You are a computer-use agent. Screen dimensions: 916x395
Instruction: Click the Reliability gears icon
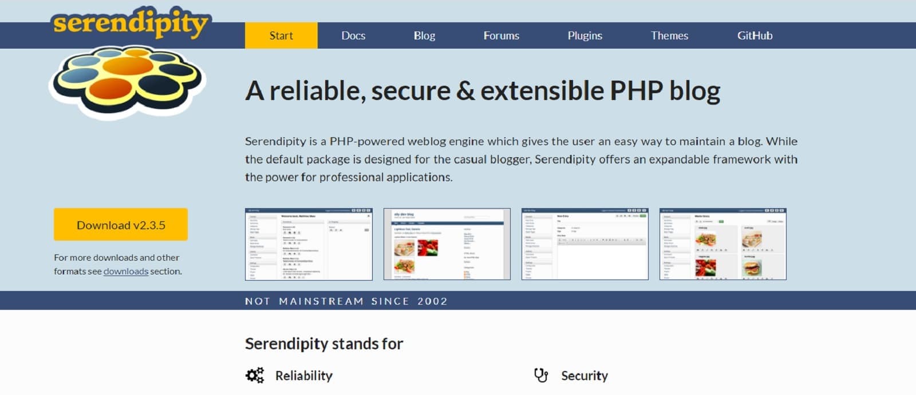[x=255, y=376]
